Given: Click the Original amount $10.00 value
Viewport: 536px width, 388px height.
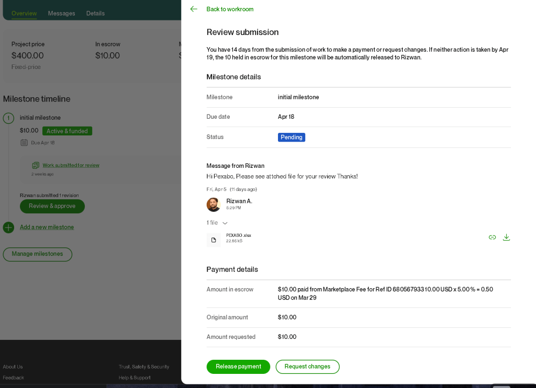Looking at the screenshot, I should pyautogui.click(x=287, y=317).
